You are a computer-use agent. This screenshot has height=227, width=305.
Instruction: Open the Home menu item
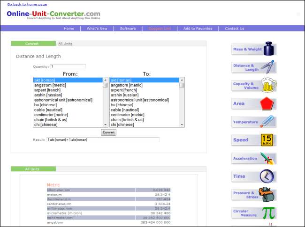click(x=69, y=29)
